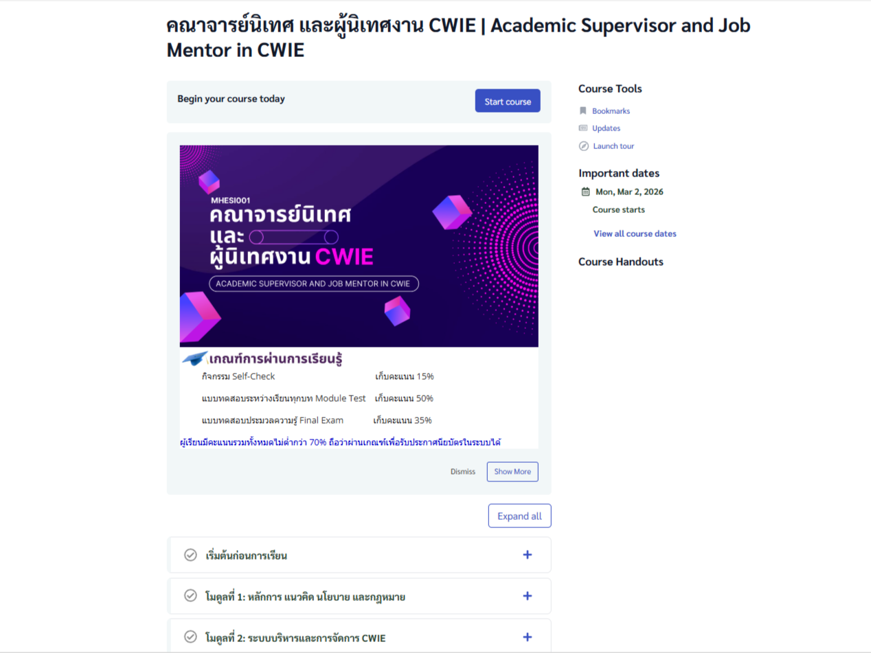The width and height of the screenshot is (871, 653).
Task: Click completion checkmark icon for โมดูลที่ 2
Action: tap(190, 637)
